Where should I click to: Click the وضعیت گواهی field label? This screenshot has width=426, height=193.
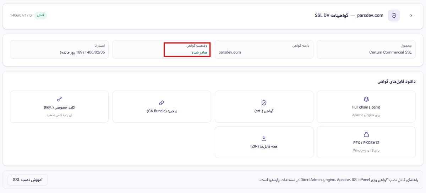coord(197,46)
